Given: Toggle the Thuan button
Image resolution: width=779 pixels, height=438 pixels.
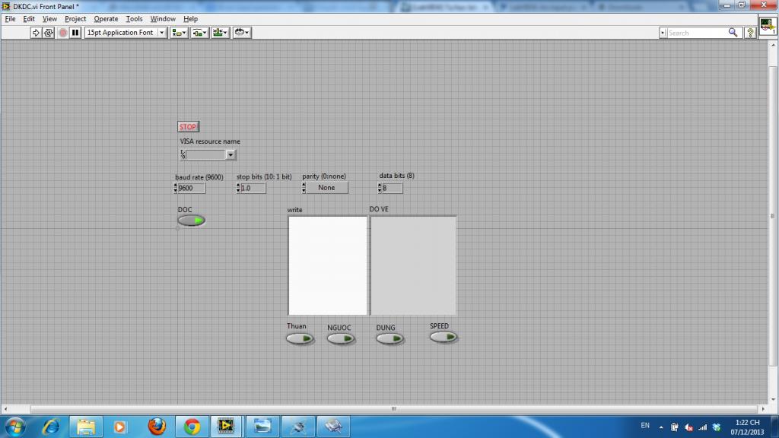Looking at the screenshot, I should coord(300,338).
